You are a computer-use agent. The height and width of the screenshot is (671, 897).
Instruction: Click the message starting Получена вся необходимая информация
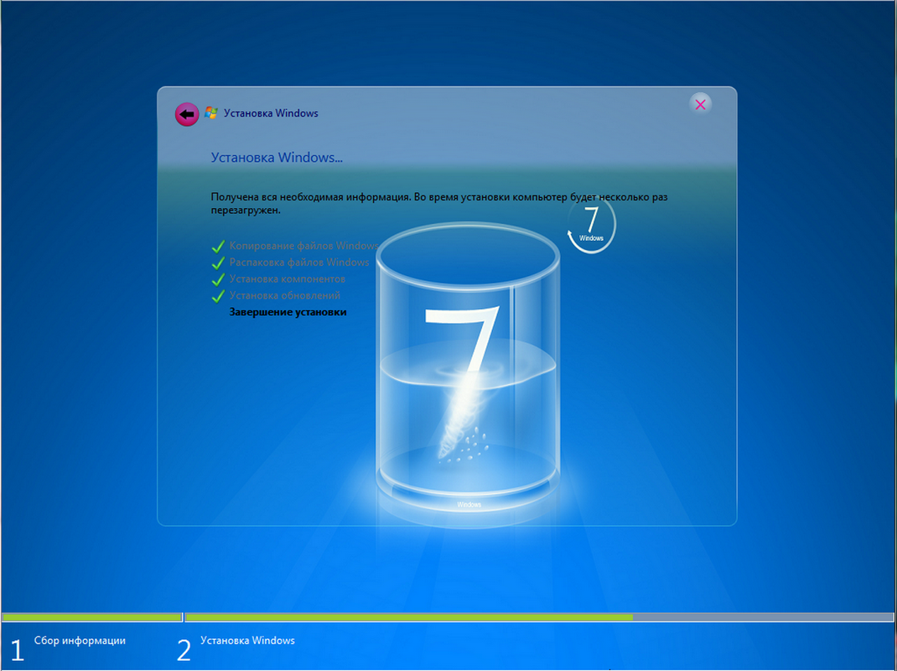[x=439, y=203]
